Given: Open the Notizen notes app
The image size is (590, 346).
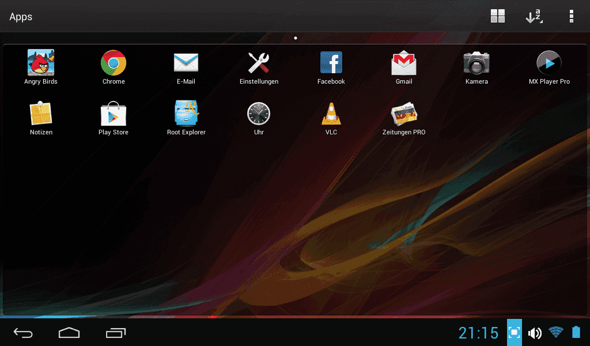Looking at the screenshot, I should pos(41,118).
